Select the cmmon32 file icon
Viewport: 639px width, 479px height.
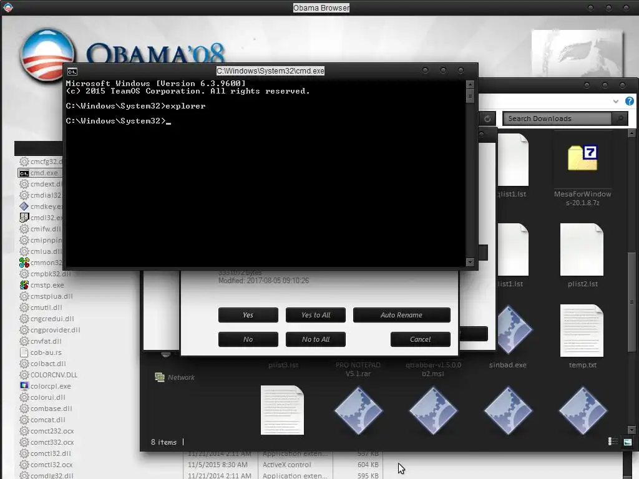tap(24, 263)
